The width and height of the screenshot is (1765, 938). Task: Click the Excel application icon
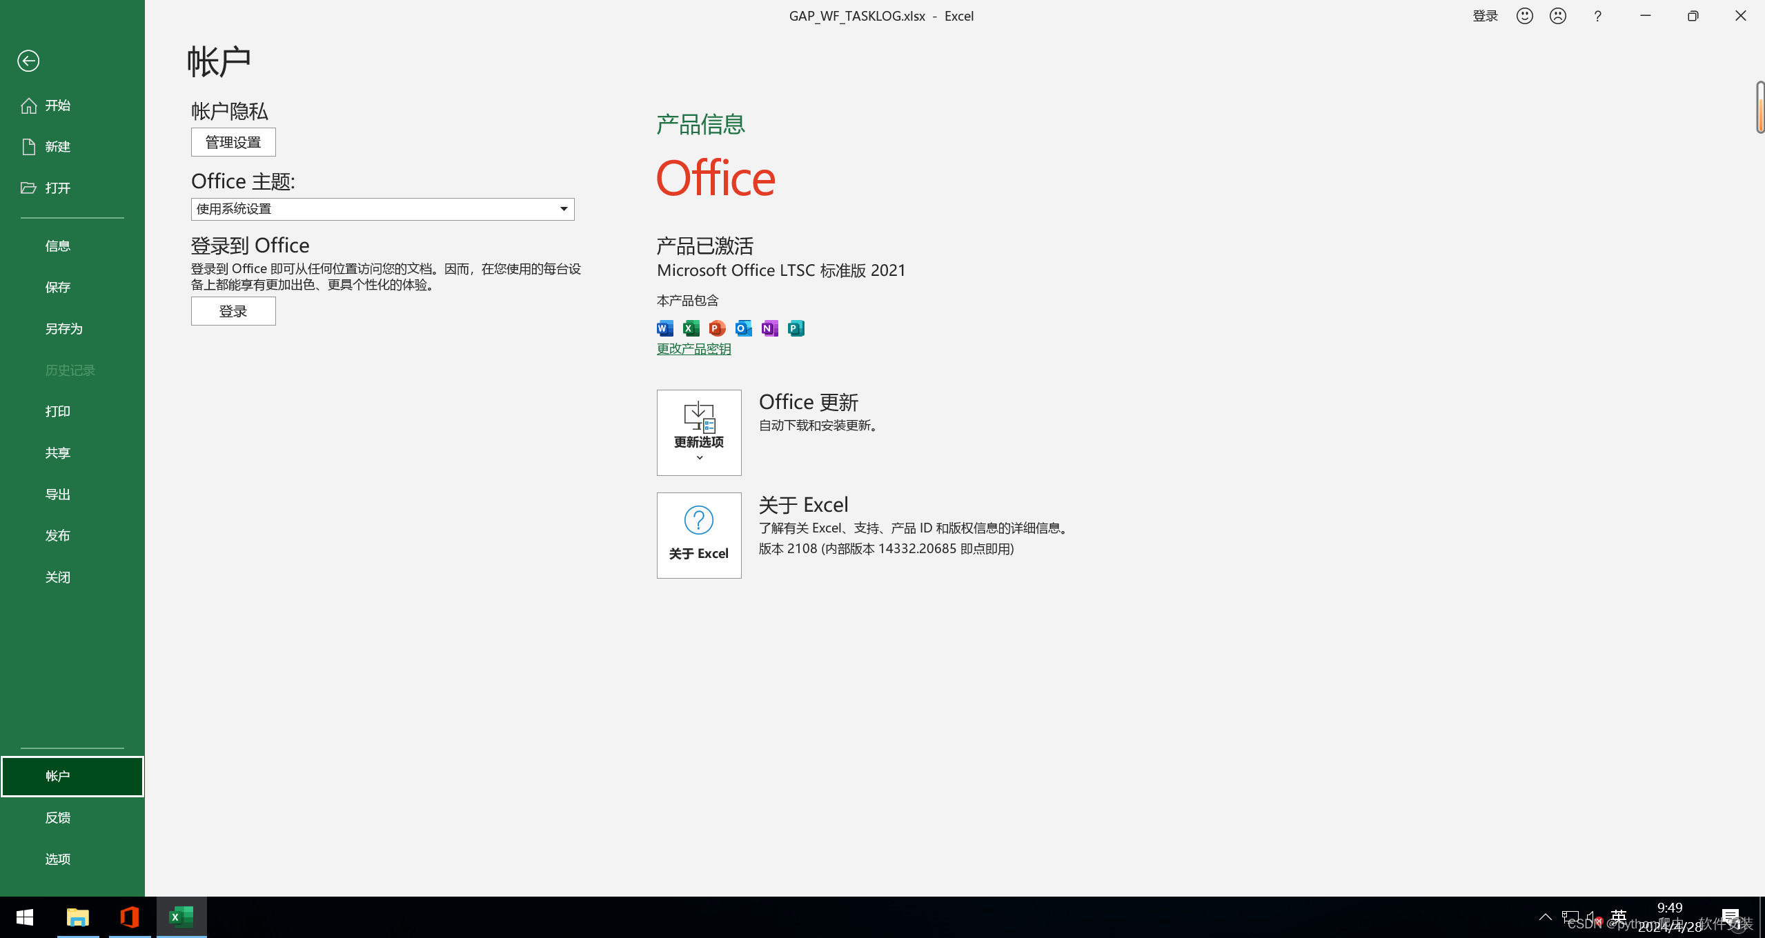click(182, 917)
